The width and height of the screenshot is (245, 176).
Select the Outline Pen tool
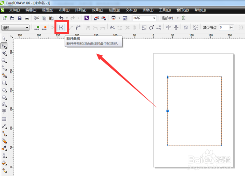(4, 156)
